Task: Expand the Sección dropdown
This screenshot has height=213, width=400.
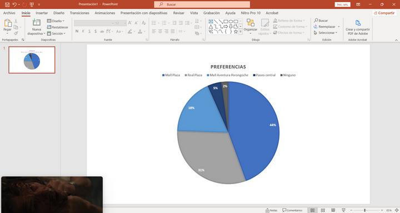Action: (x=56, y=33)
